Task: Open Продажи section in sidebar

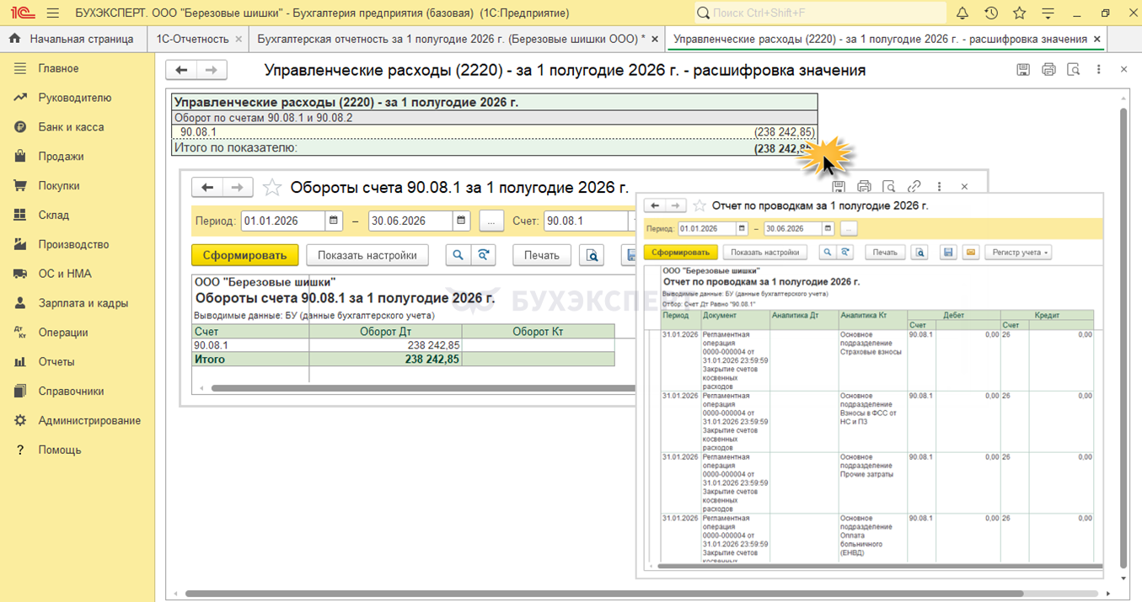Action: point(61,157)
